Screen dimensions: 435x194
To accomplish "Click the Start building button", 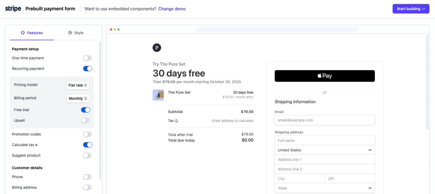I will 410,8.
